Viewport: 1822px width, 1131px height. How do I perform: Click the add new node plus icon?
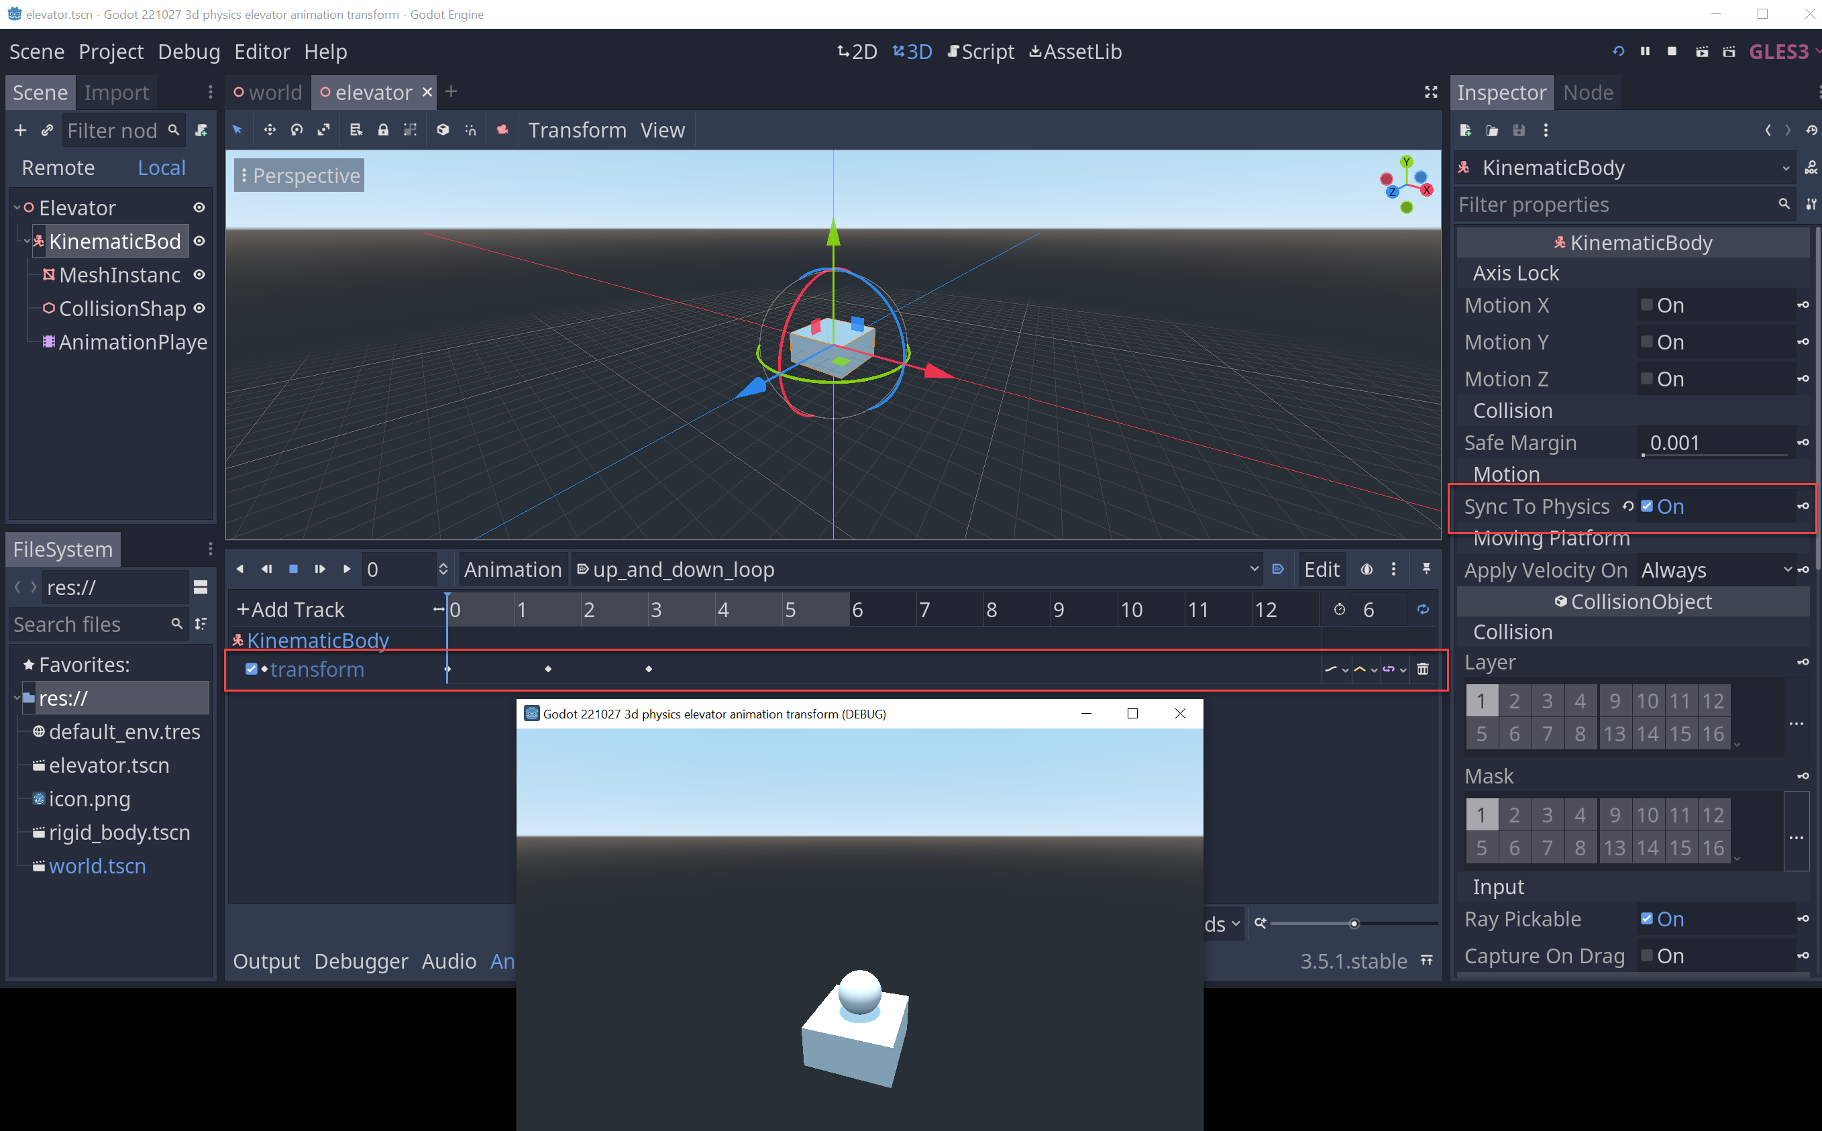click(20, 130)
